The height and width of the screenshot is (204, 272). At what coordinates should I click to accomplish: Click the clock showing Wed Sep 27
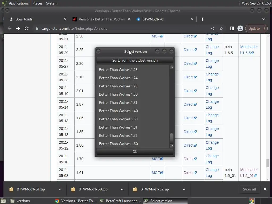pyautogui.click(x=256, y=3)
